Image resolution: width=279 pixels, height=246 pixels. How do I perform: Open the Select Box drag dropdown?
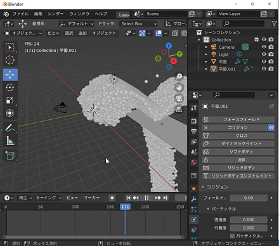pyautogui.click(x=138, y=23)
